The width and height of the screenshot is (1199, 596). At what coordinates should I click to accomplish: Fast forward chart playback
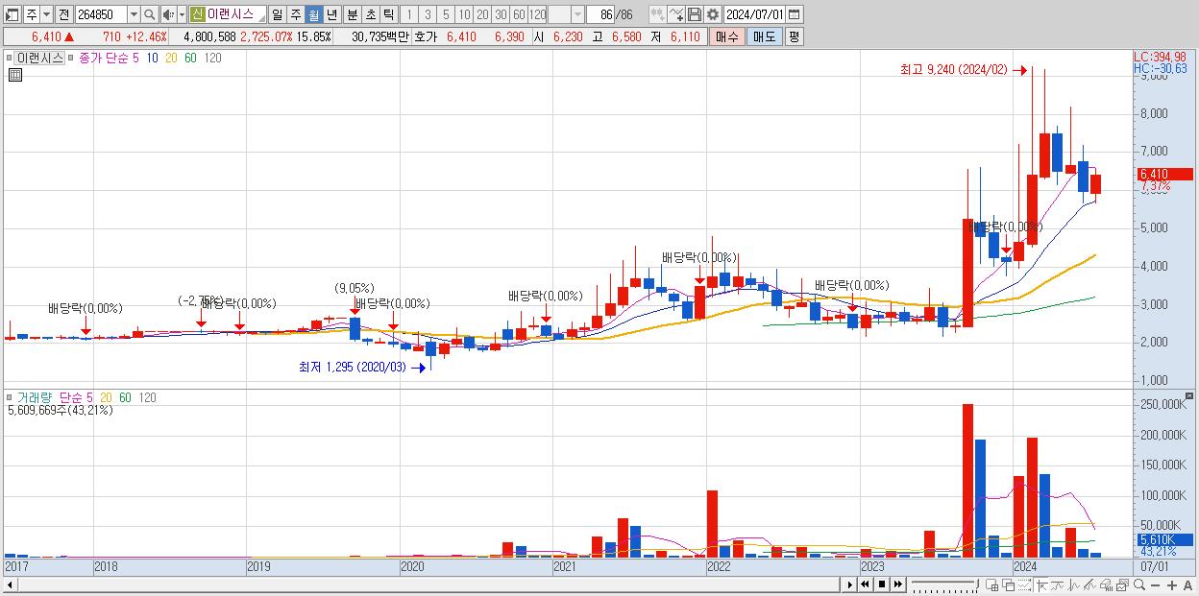(898, 584)
